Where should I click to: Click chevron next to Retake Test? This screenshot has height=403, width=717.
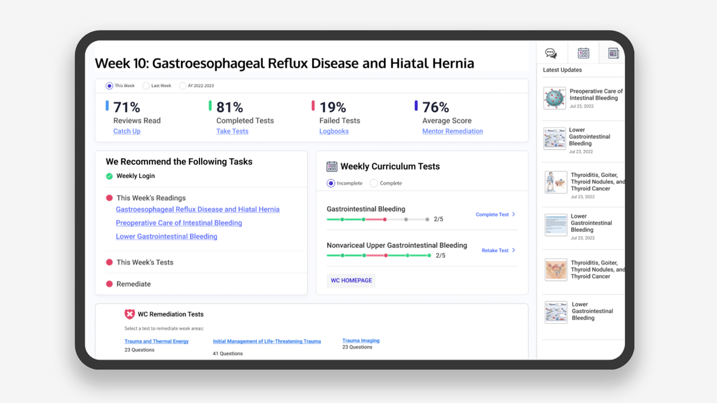click(514, 250)
